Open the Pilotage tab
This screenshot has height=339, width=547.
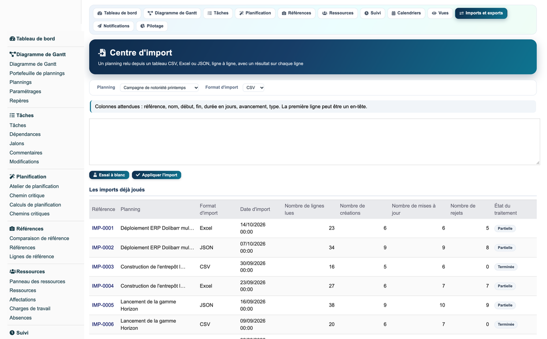[152, 26]
